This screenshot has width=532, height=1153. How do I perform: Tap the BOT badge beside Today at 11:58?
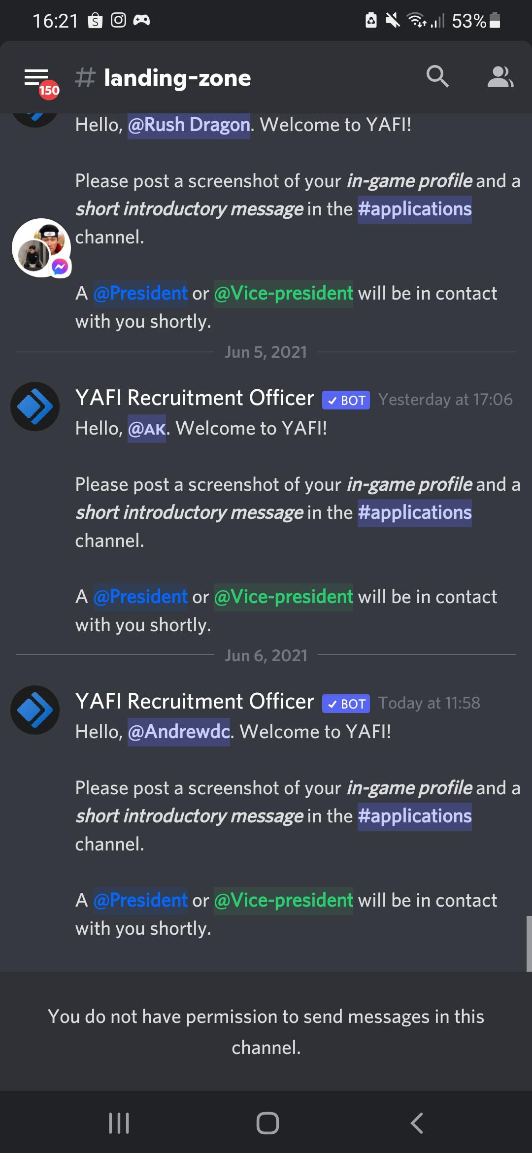(346, 704)
